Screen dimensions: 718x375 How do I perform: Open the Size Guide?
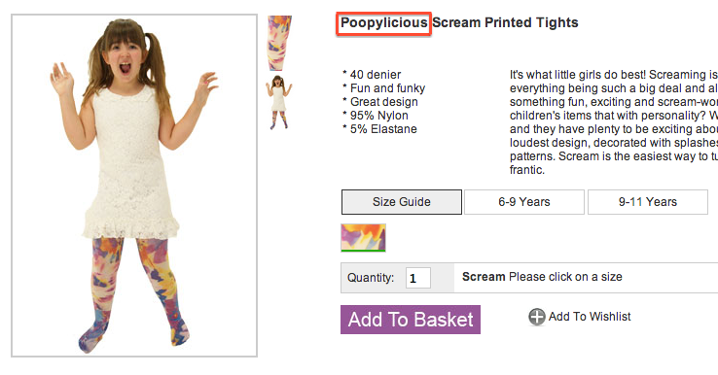coord(402,202)
